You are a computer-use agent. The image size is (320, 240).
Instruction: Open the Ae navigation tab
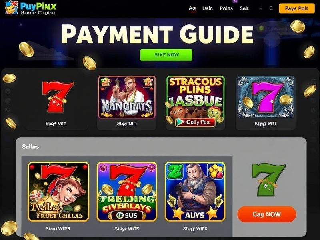point(192,8)
